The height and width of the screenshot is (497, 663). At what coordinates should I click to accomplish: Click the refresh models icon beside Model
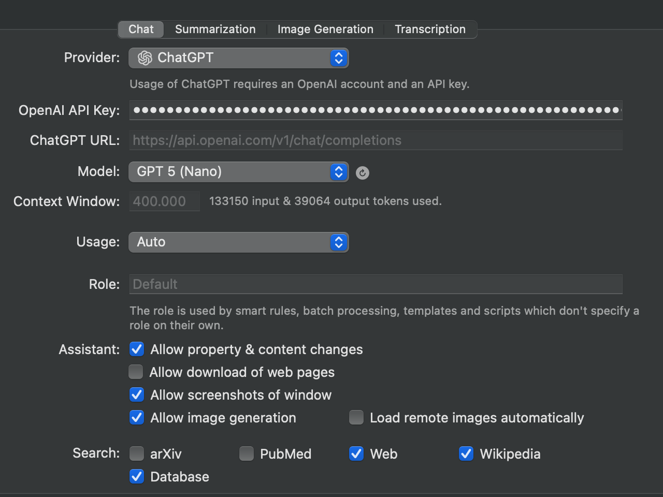coord(363,173)
